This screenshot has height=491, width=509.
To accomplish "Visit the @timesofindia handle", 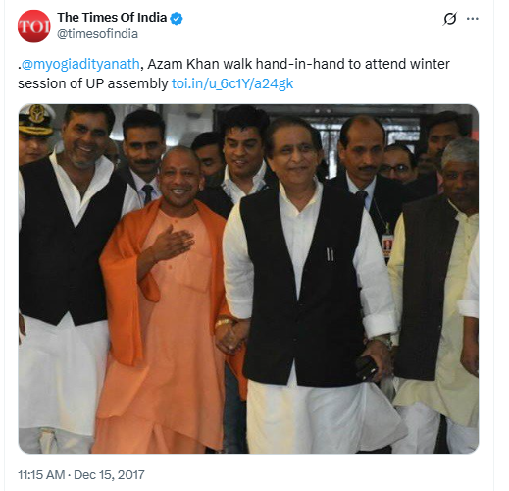I will [x=97, y=34].
